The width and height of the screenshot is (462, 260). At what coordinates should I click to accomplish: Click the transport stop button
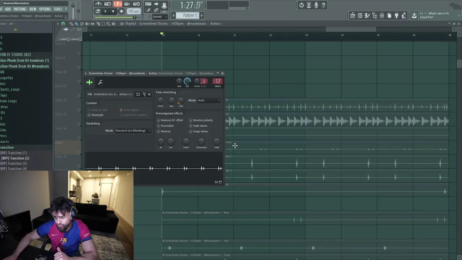point(113,11)
